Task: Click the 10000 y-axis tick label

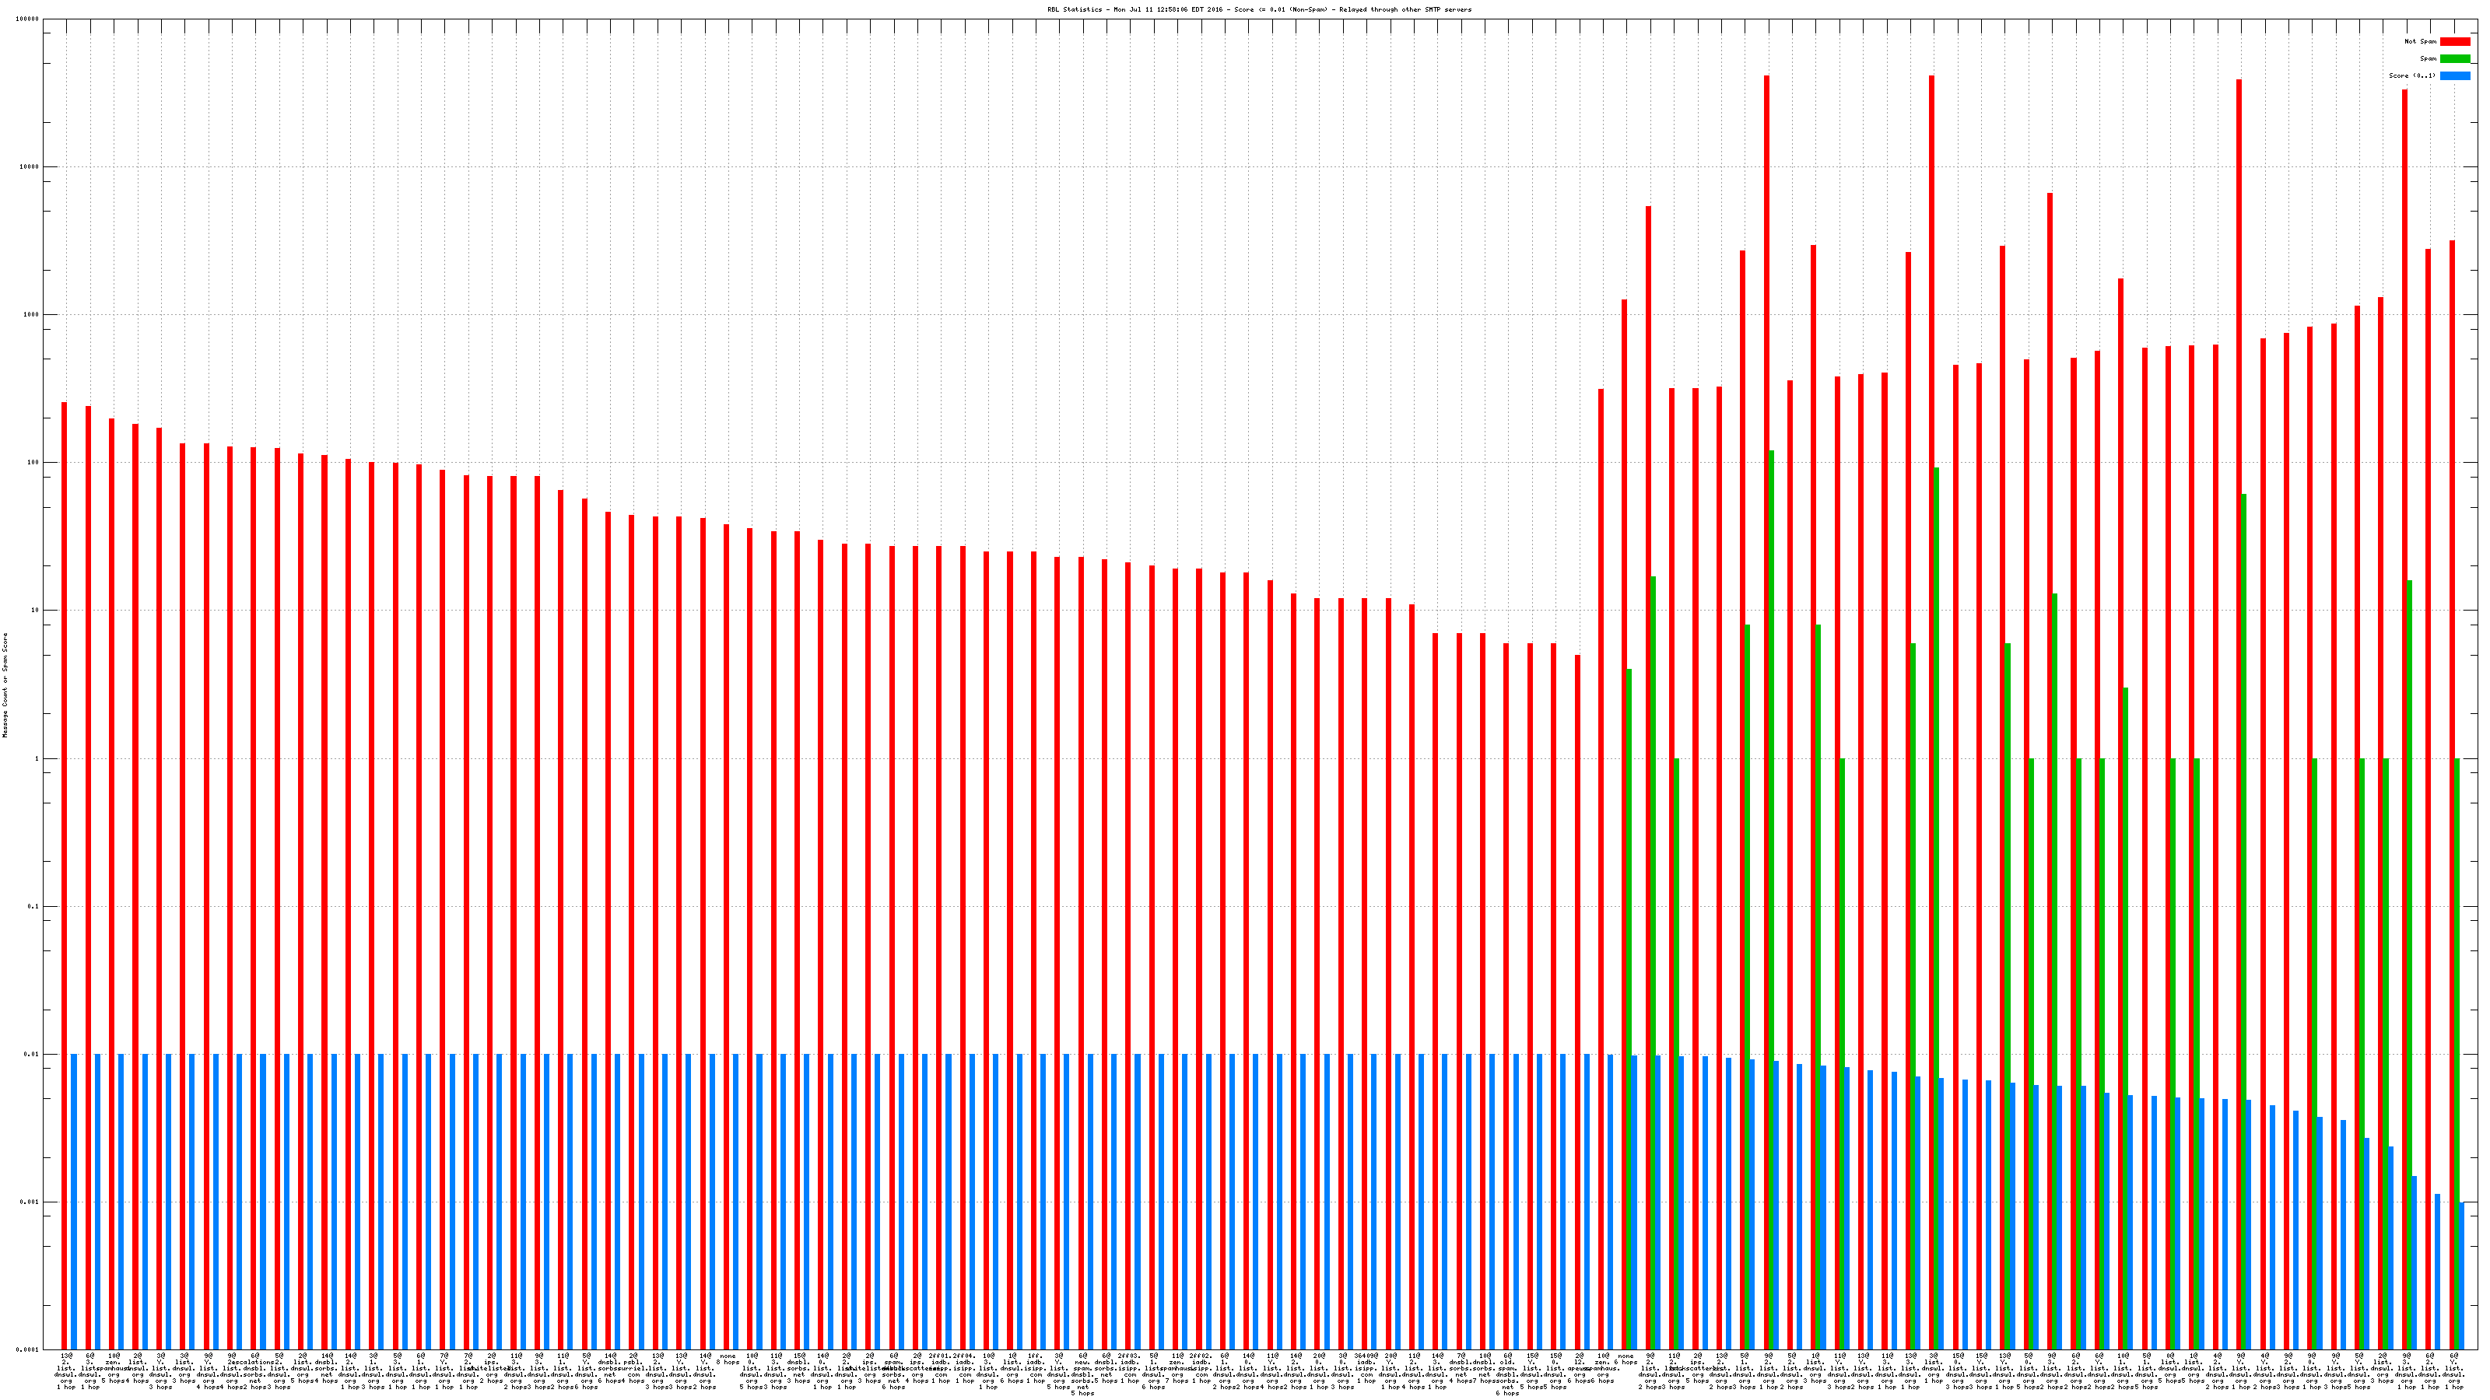Action: coord(29,167)
